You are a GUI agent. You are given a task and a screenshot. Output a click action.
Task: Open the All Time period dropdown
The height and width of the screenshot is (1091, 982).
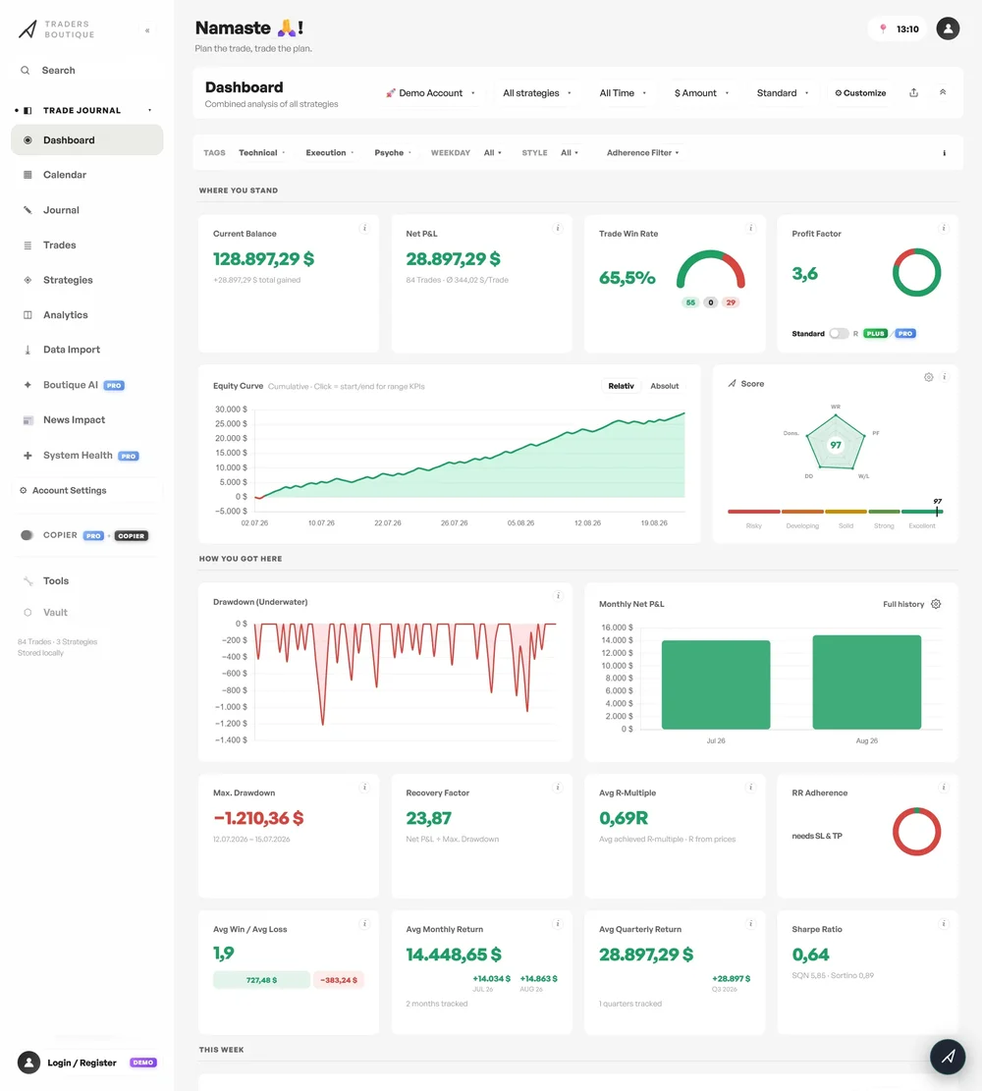(623, 93)
